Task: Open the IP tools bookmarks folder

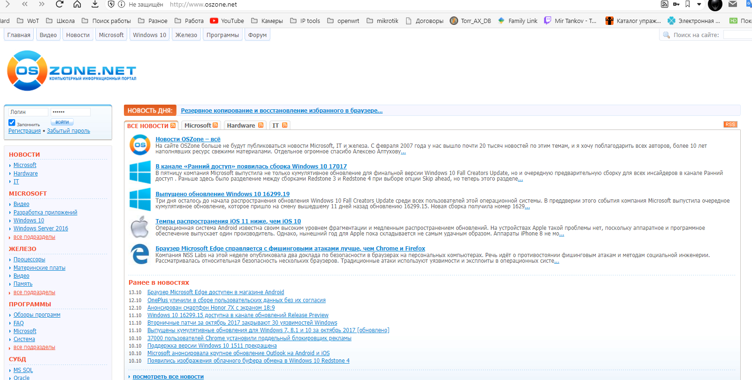Action: [x=305, y=21]
